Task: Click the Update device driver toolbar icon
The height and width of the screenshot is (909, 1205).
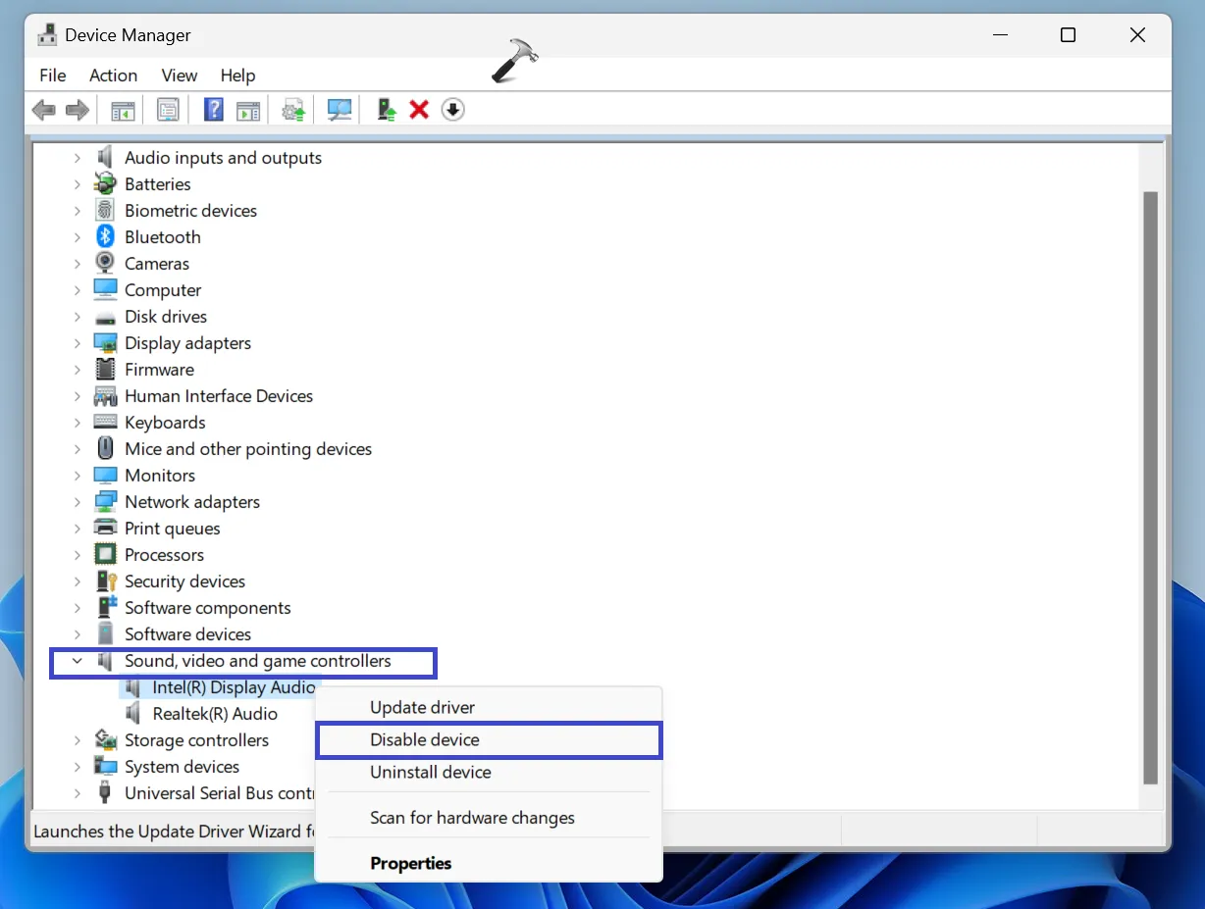Action: 388,110
